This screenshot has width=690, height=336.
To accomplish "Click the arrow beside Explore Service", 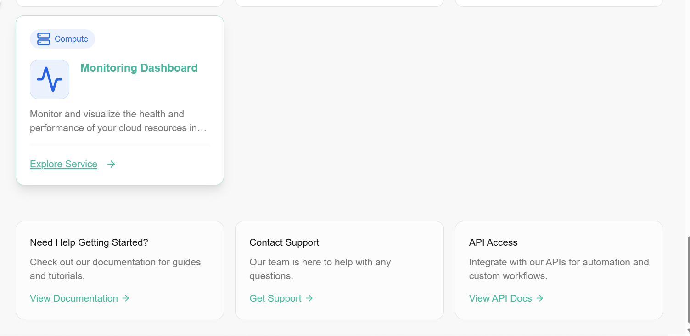I will [x=111, y=164].
